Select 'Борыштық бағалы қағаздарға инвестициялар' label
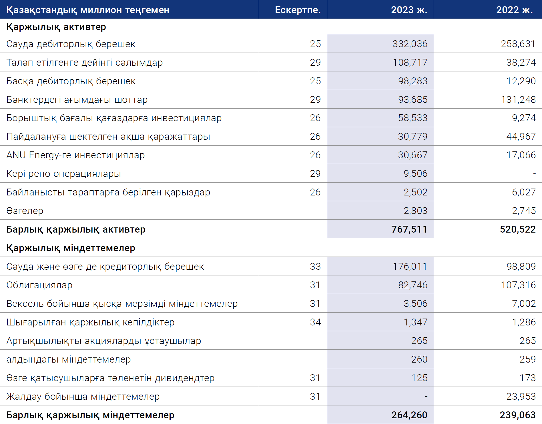 coord(114,118)
